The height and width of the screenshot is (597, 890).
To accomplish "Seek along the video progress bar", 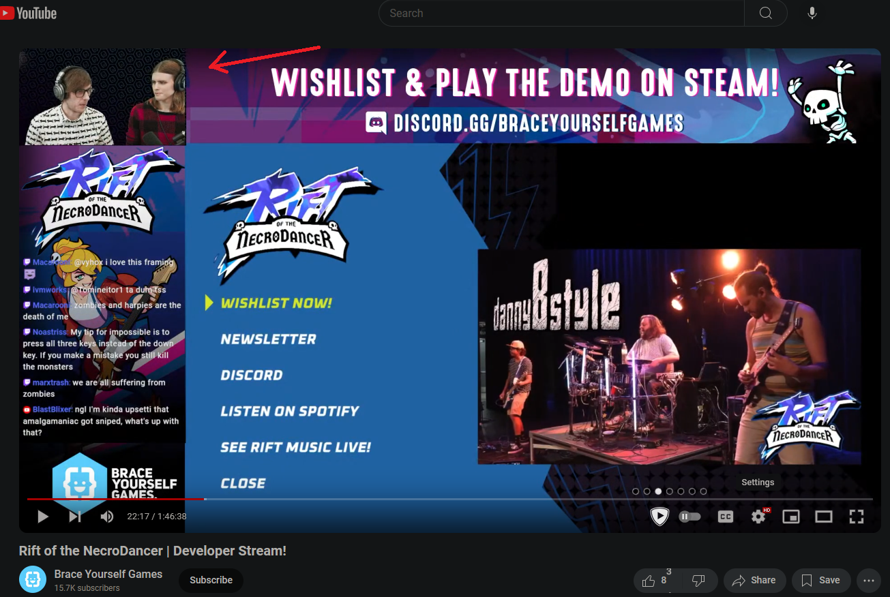I will point(449,499).
